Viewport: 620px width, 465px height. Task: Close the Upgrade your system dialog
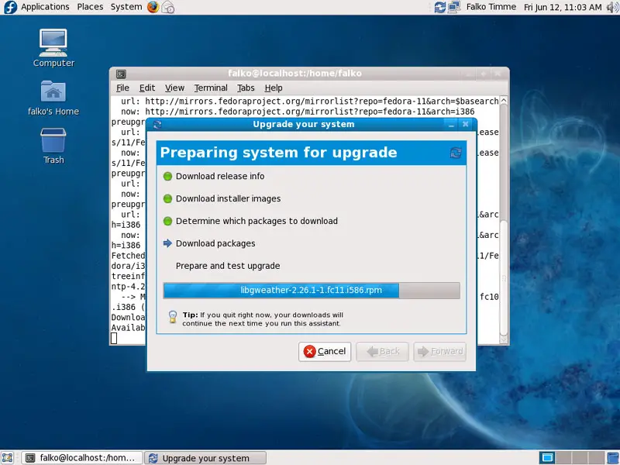pos(466,125)
